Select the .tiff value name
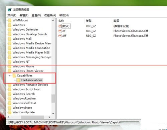167x130 pixels. click(64, 36)
